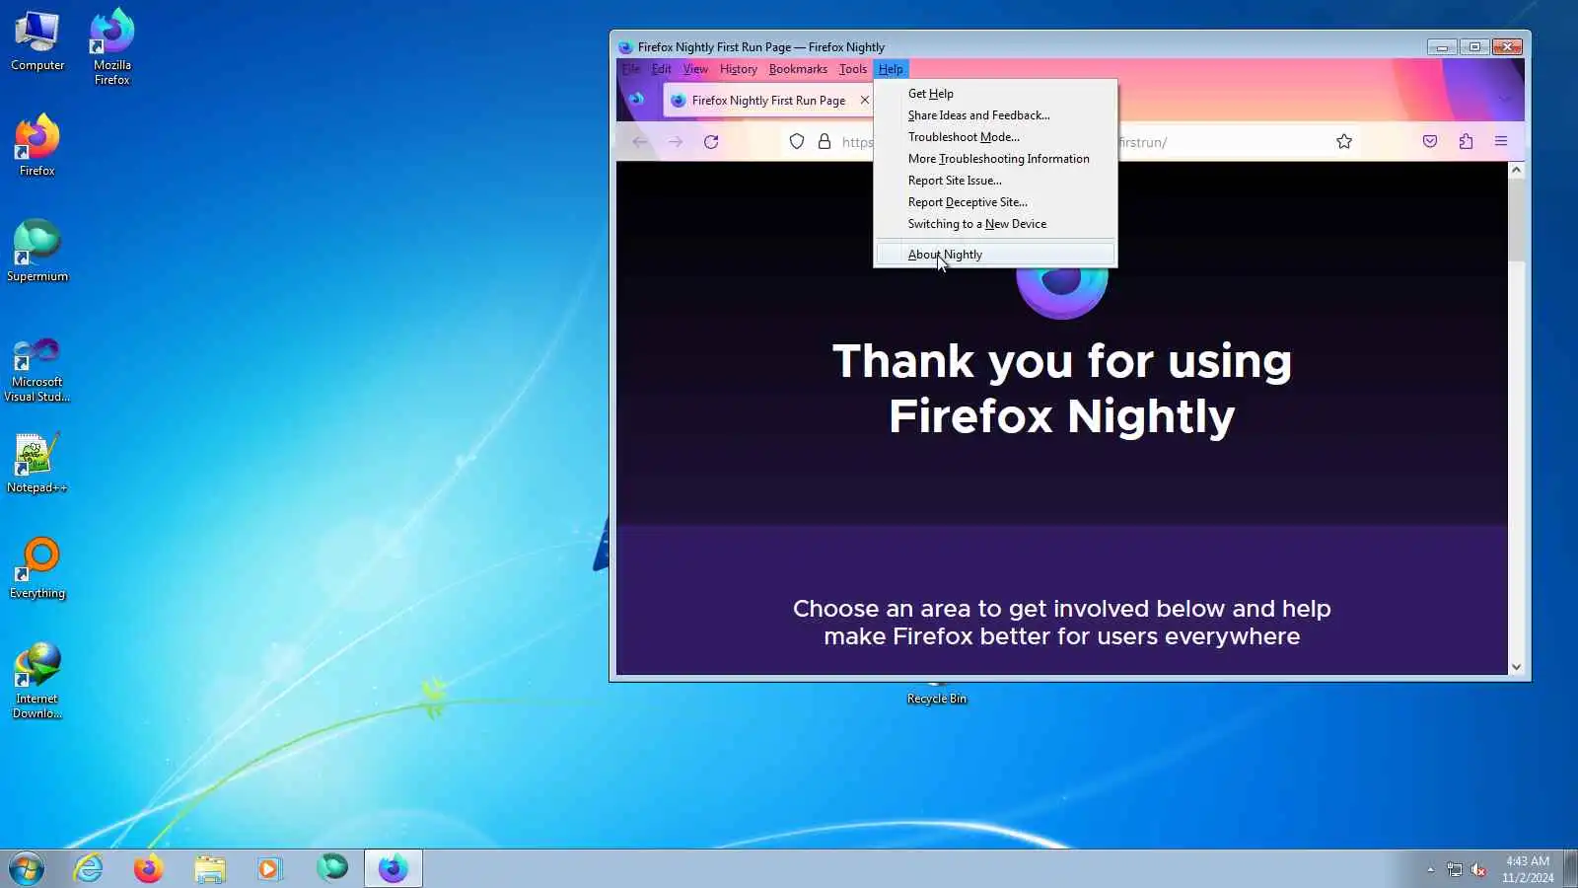1578x888 pixels.
Task: Select the Recycle Bin desktop icon
Action: (x=937, y=694)
